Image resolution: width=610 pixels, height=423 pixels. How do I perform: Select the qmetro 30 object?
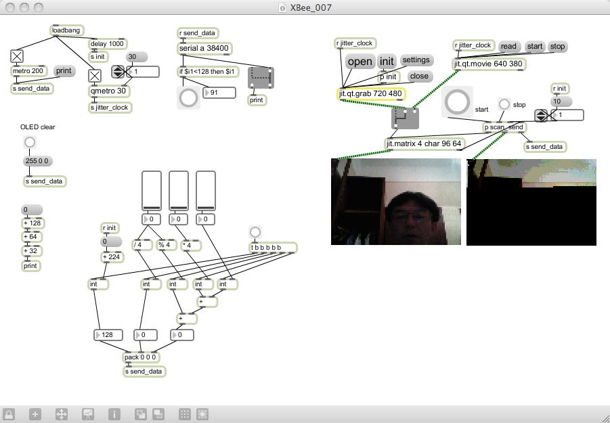(109, 91)
